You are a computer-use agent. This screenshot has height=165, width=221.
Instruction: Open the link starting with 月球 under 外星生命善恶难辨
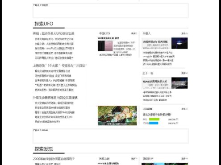(x=47, y=122)
